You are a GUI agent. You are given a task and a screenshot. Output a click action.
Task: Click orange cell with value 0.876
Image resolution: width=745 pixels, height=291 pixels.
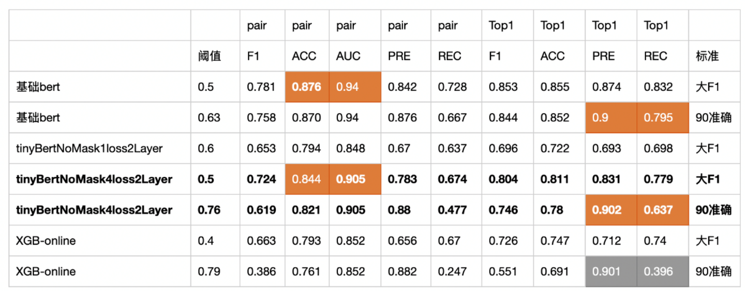point(307,87)
